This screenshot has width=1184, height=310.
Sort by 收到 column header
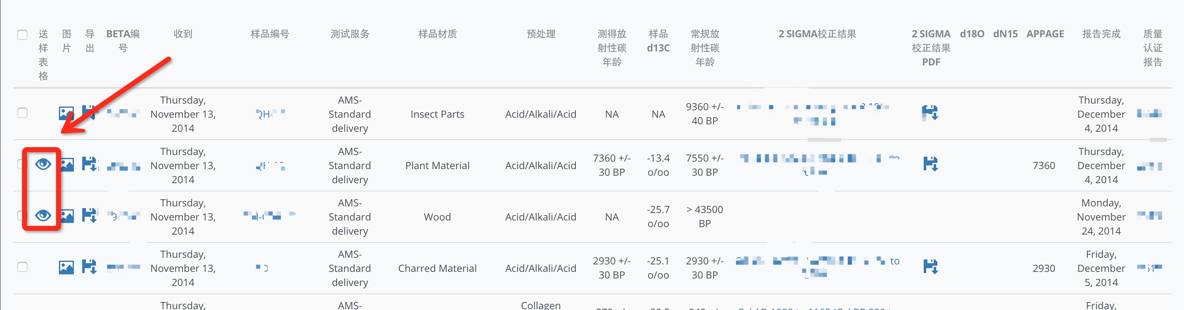tap(183, 34)
